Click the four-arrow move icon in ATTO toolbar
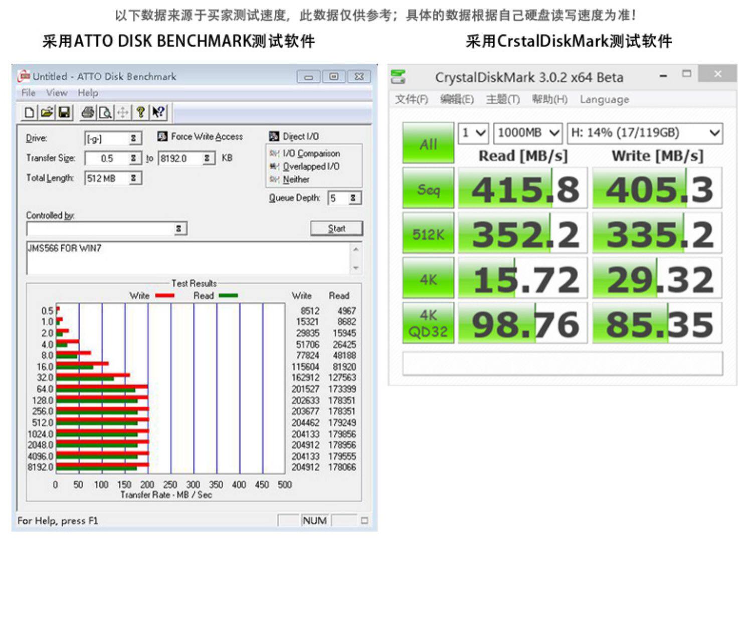 123,112
